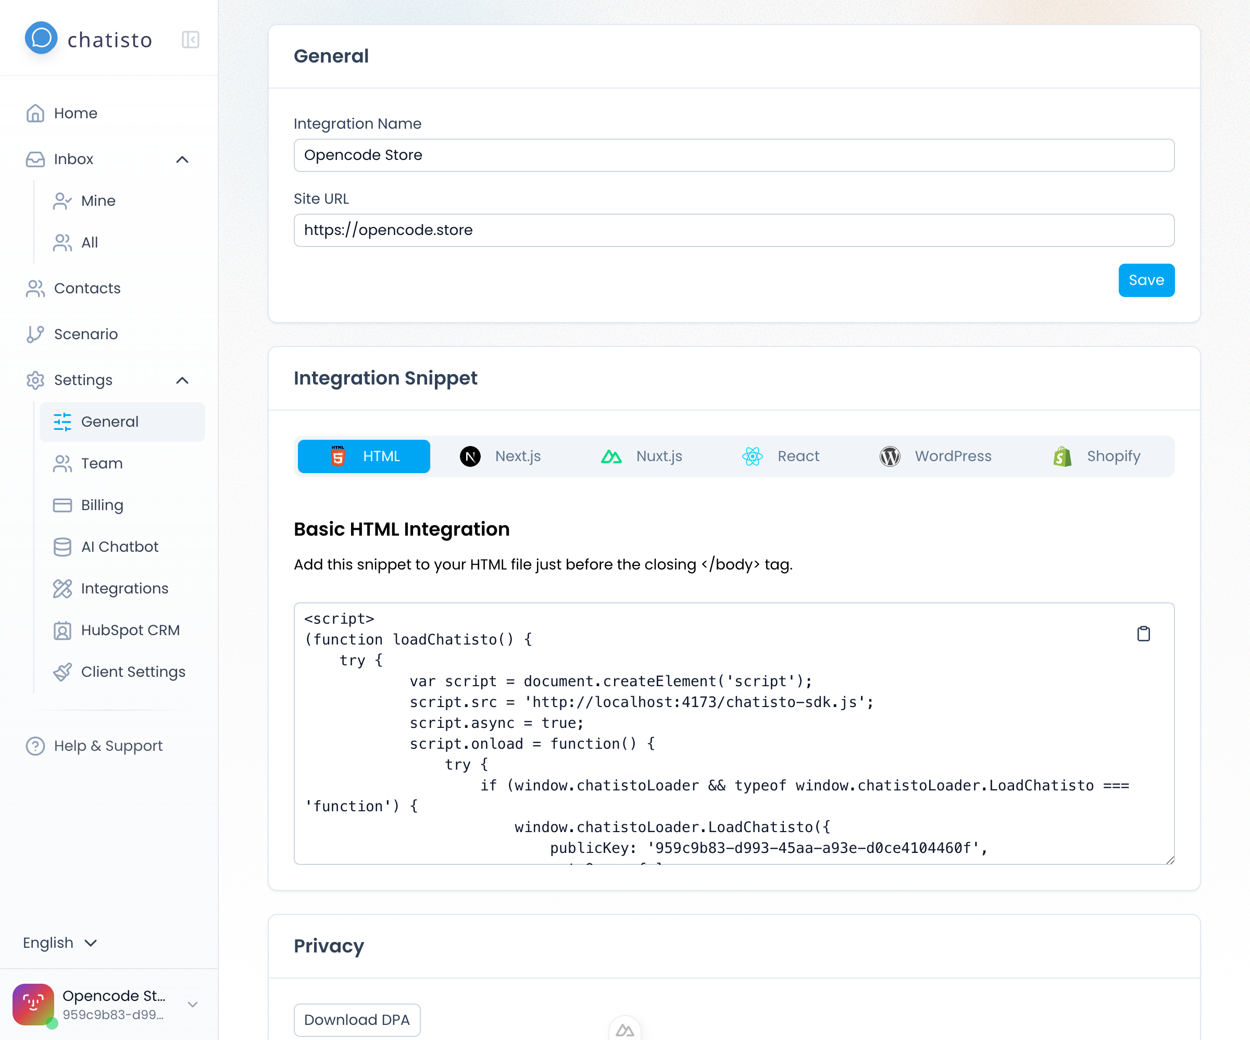Collapse the Inbox menu chevron

tap(182, 159)
